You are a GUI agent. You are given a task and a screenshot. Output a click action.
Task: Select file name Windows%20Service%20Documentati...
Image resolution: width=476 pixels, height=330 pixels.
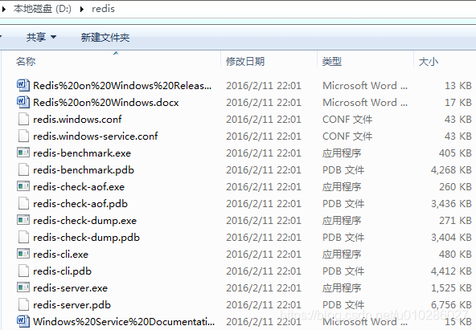coord(124,321)
